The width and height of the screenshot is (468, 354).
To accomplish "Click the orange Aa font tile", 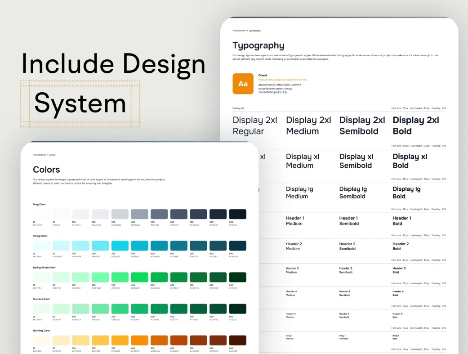I will [243, 84].
